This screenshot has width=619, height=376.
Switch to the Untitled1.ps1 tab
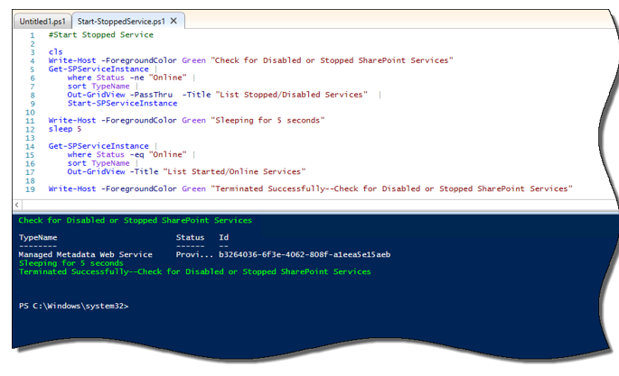42,22
